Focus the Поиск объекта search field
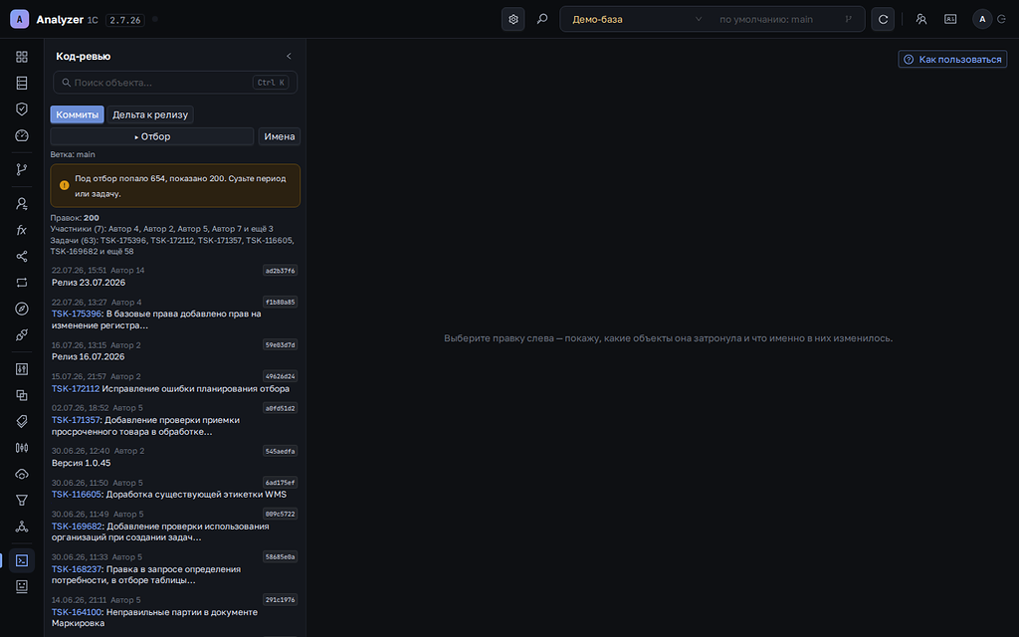This screenshot has height=637, width=1019. click(175, 83)
